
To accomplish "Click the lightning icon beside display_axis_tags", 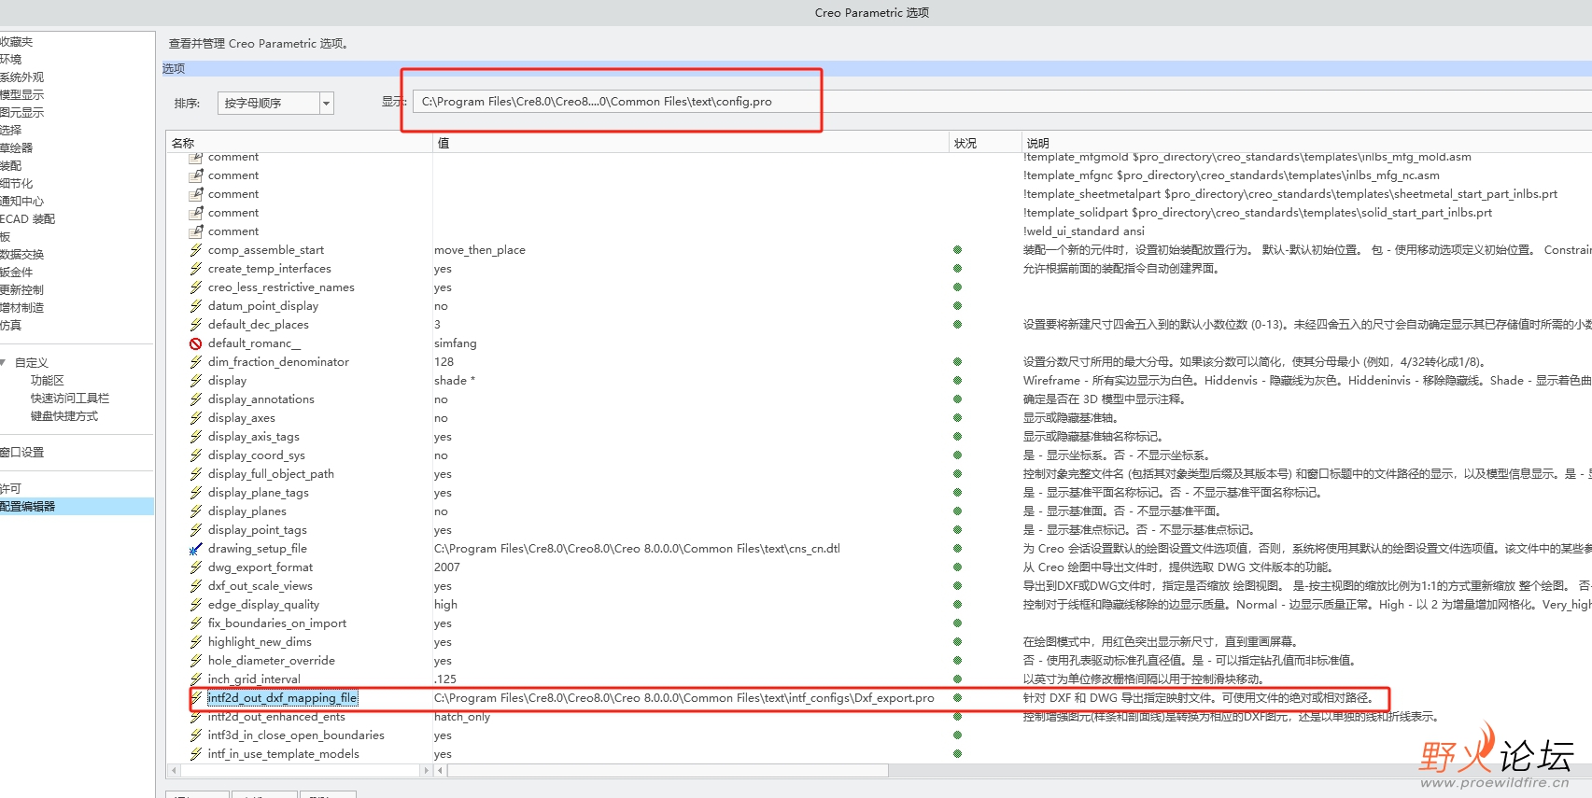I will [x=196, y=437].
